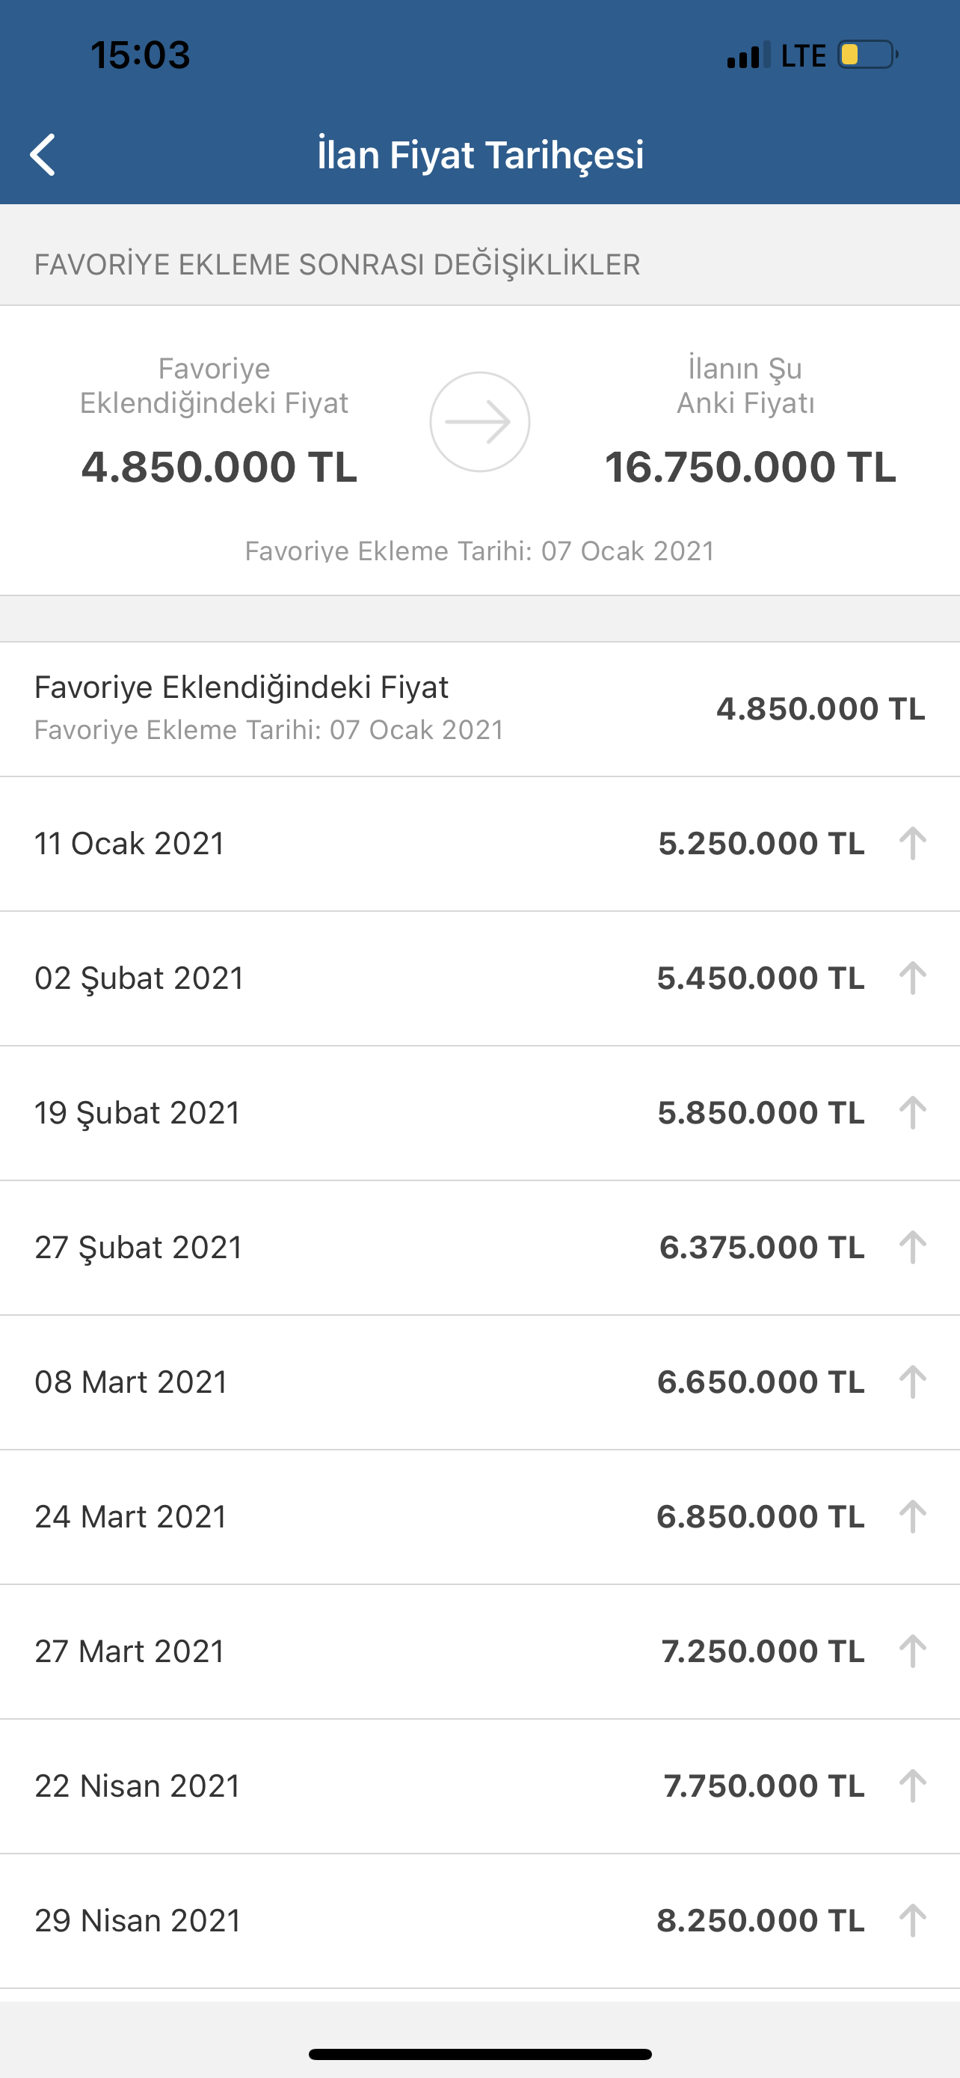Tap the back chevron in header
The image size is (960, 2078).
pyautogui.click(x=43, y=154)
